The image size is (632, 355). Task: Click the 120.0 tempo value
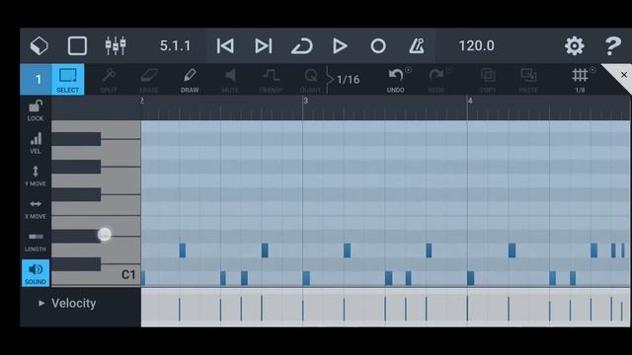tap(476, 46)
